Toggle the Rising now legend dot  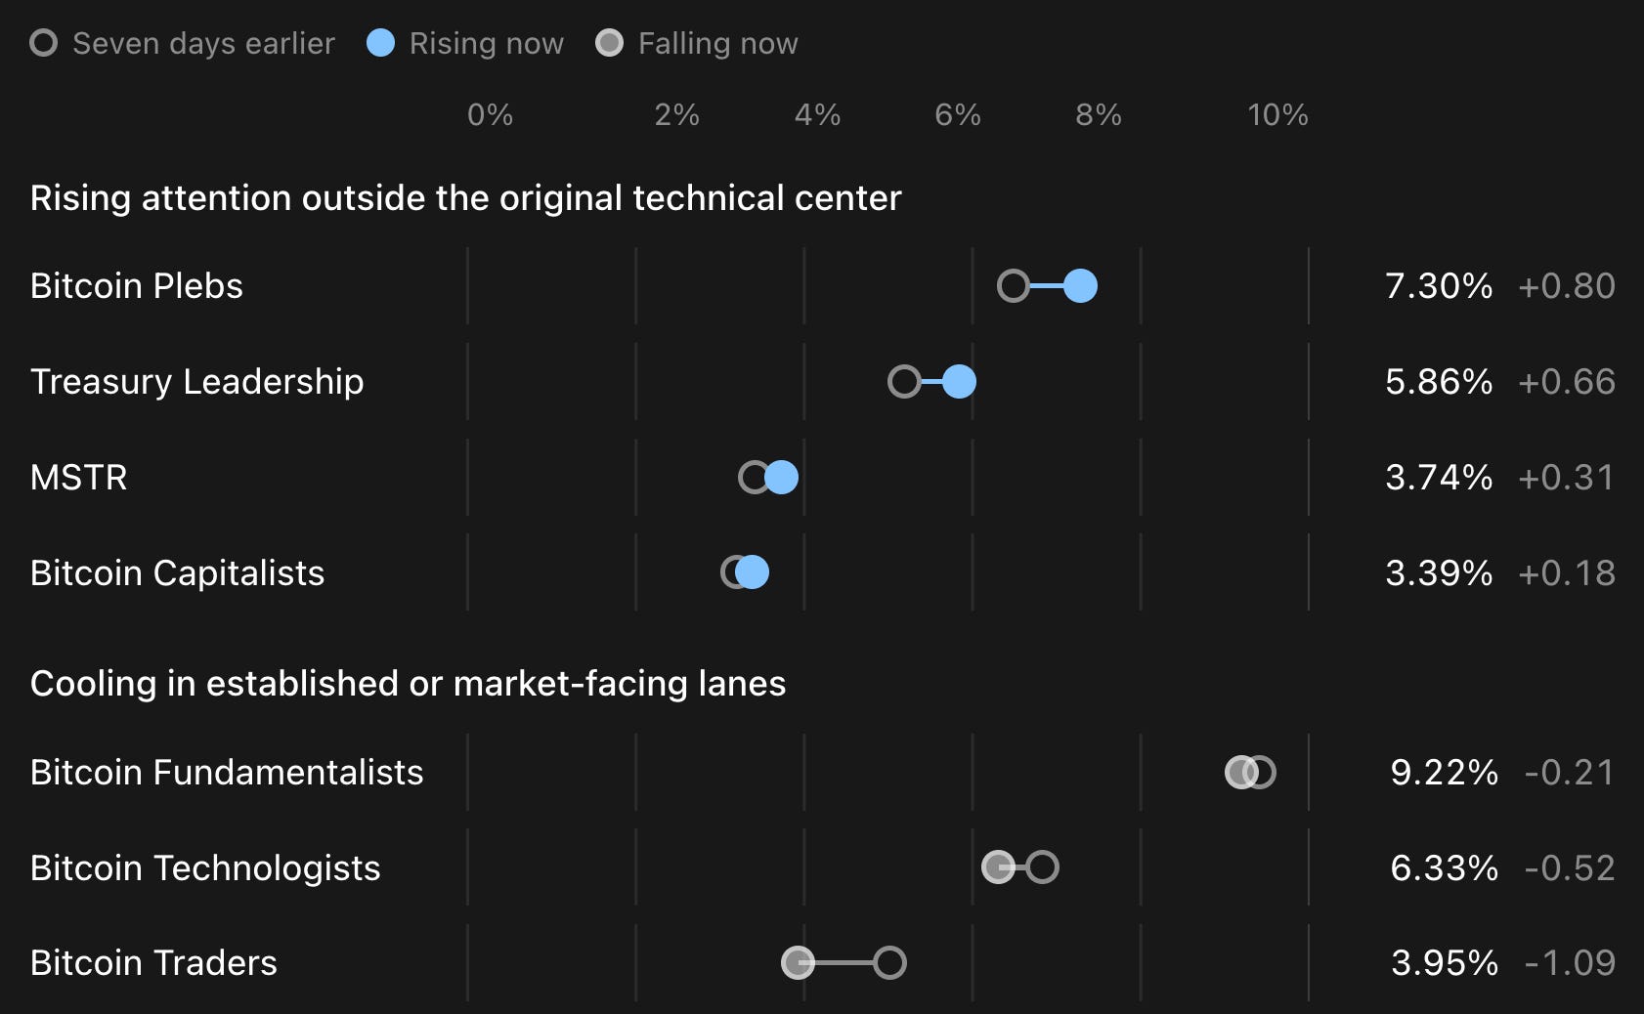[x=380, y=43]
